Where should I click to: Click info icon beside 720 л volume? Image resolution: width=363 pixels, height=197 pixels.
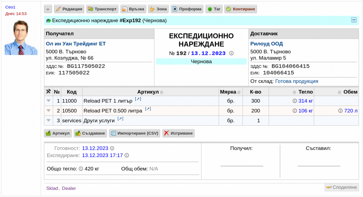pyautogui.click(x=341, y=111)
